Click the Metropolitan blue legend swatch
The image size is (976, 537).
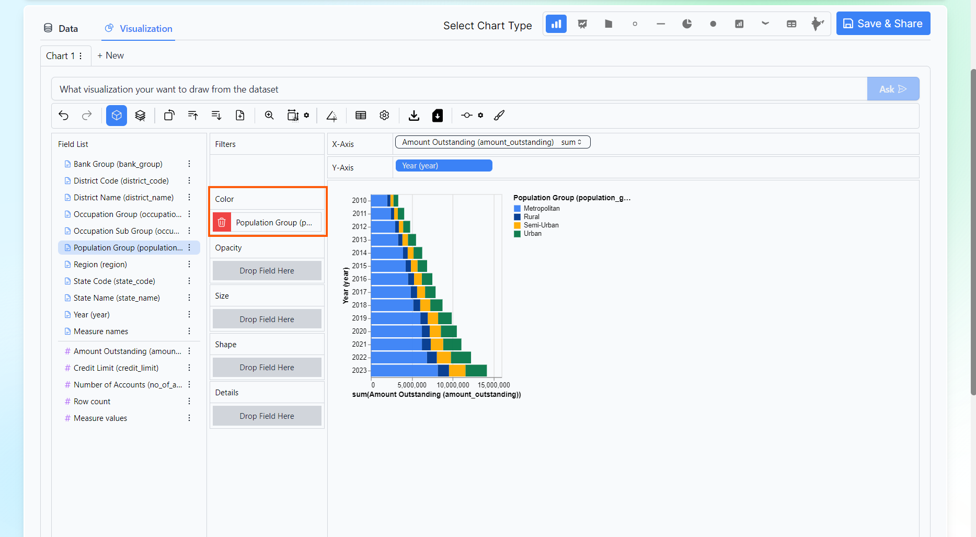(517, 209)
